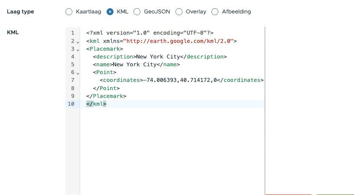This screenshot has height=195, width=354.
Task: Click line number 10 in the gutter
Action: pyautogui.click(x=71, y=104)
